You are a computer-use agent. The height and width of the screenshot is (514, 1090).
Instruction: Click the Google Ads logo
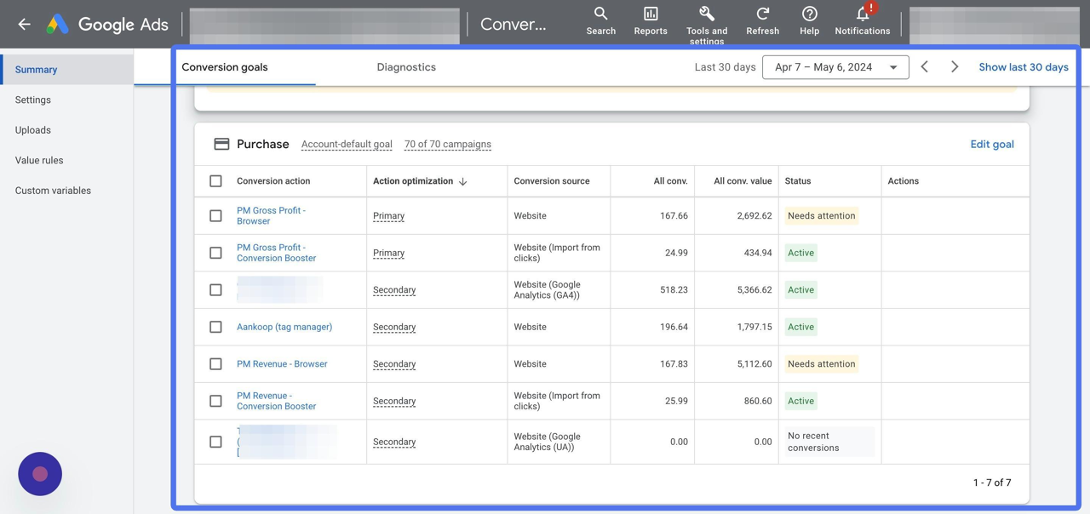click(x=107, y=25)
